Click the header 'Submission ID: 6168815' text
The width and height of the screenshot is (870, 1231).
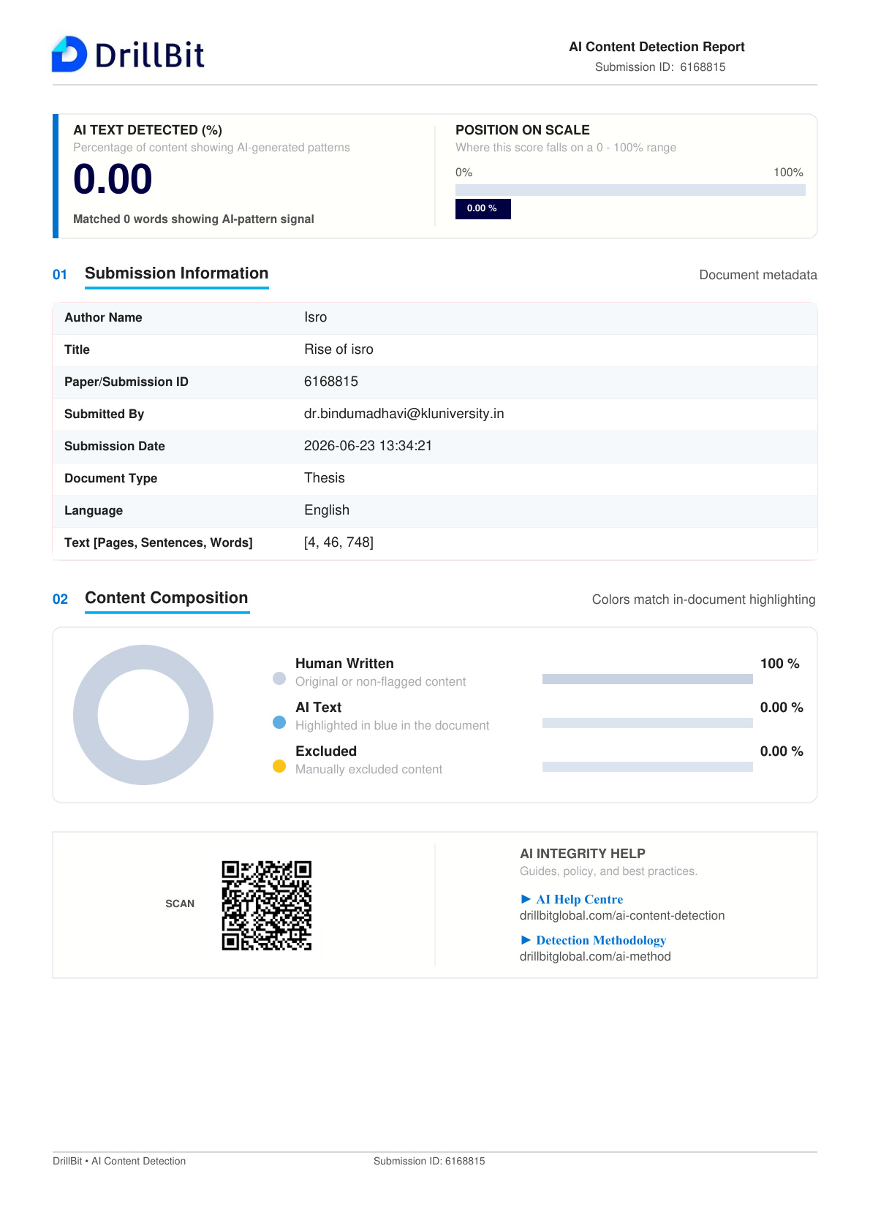click(660, 67)
